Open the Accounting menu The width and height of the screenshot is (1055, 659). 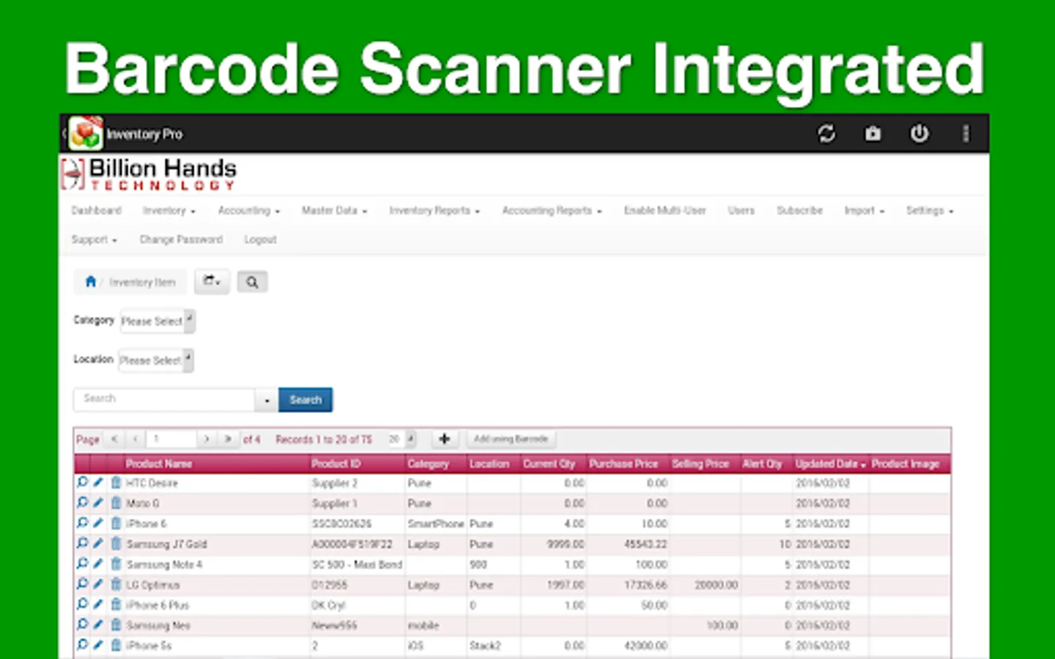[249, 211]
